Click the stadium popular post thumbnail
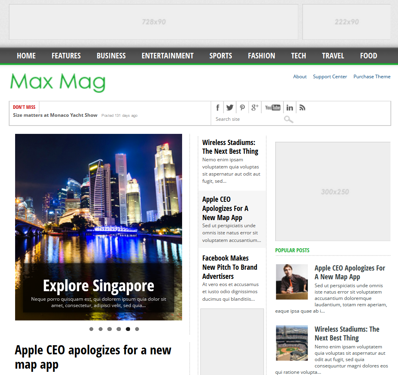The width and height of the screenshot is (398, 375). (x=292, y=343)
